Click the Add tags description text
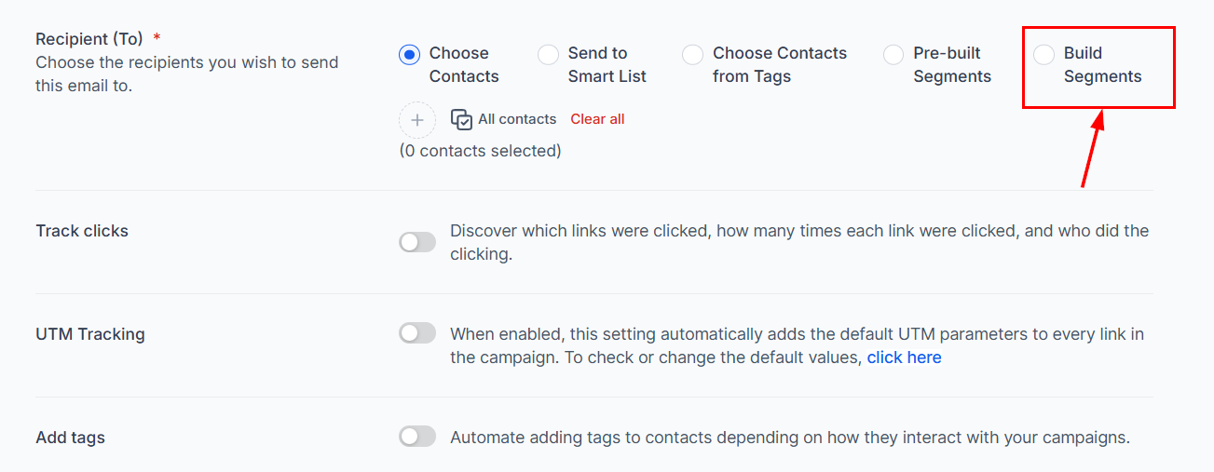This screenshot has width=1214, height=472. pyautogui.click(x=790, y=437)
